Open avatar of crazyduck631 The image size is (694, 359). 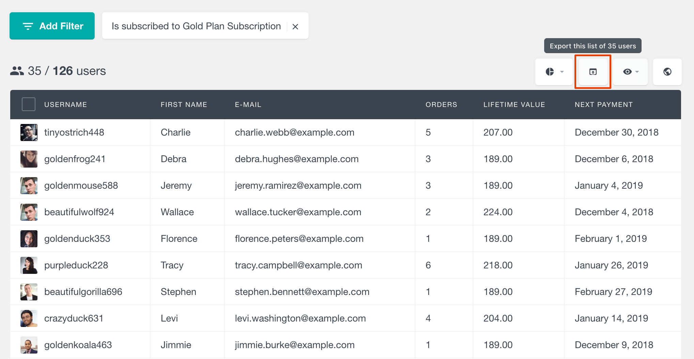(x=29, y=318)
